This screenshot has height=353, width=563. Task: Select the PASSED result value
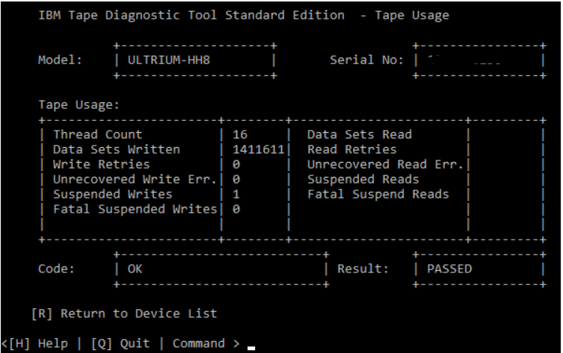click(449, 269)
